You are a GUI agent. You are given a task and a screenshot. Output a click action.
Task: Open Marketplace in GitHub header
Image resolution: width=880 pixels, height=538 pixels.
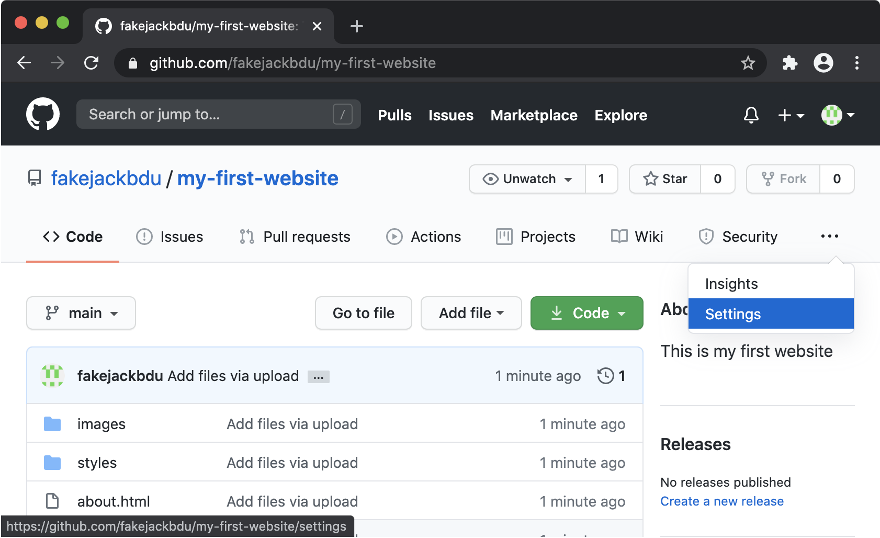click(x=534, y=115)
